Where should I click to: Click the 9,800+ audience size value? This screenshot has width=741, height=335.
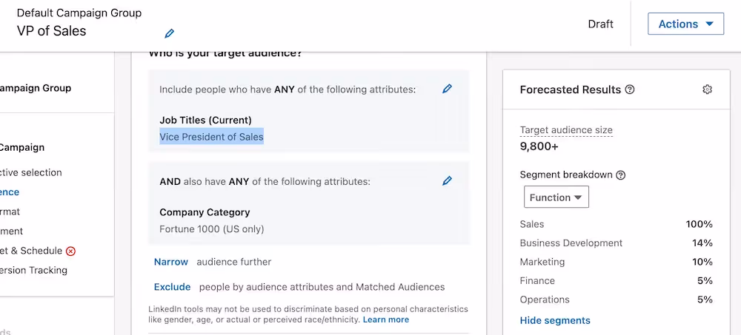point(539,146)
